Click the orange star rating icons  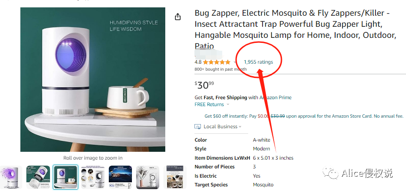[216, 62]
